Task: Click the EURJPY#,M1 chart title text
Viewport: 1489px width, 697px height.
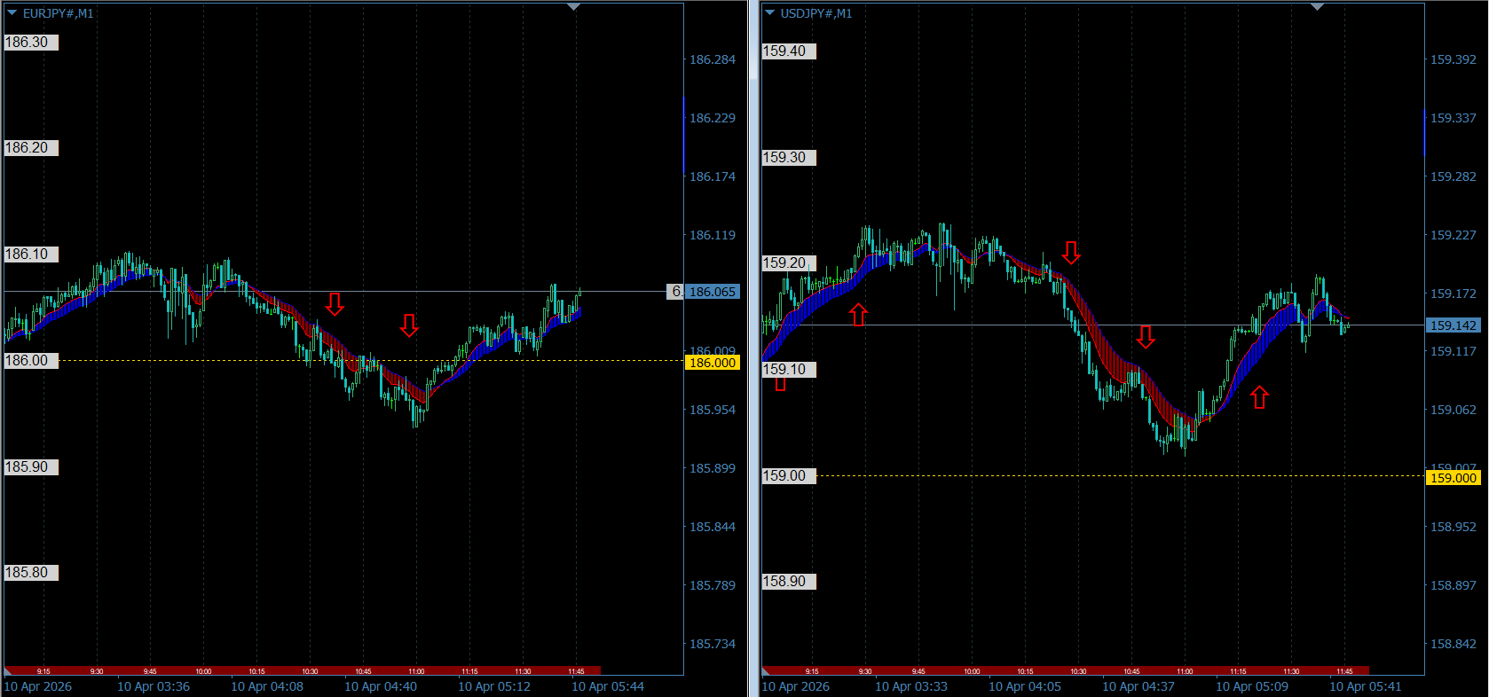Action: (x=58, y=13)
